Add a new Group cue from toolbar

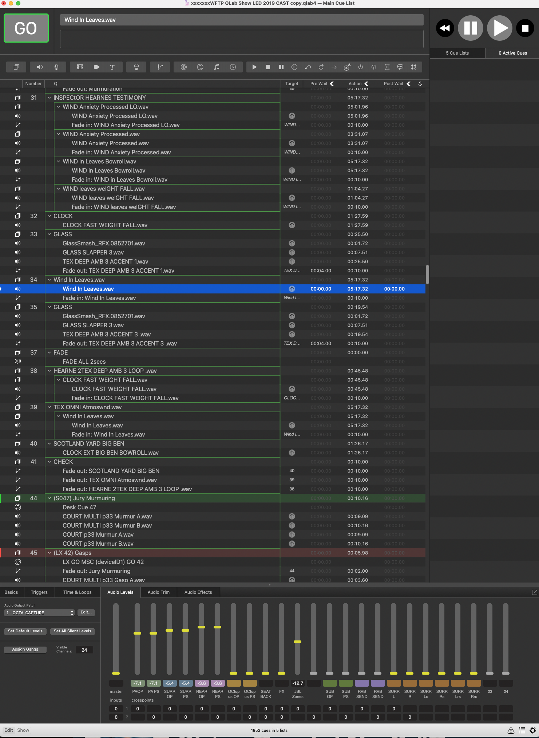[x=16, y=67]
